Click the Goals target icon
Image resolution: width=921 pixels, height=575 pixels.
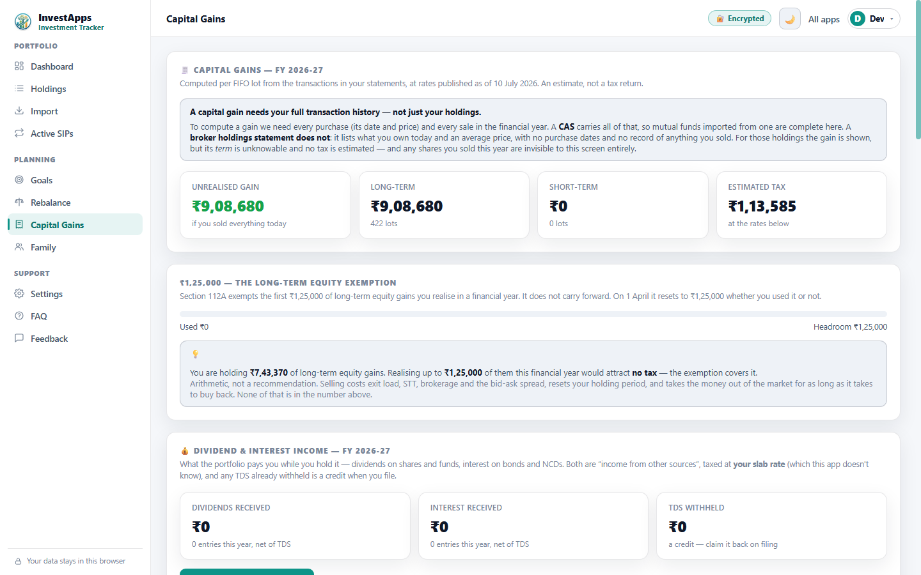pos(19,180)
